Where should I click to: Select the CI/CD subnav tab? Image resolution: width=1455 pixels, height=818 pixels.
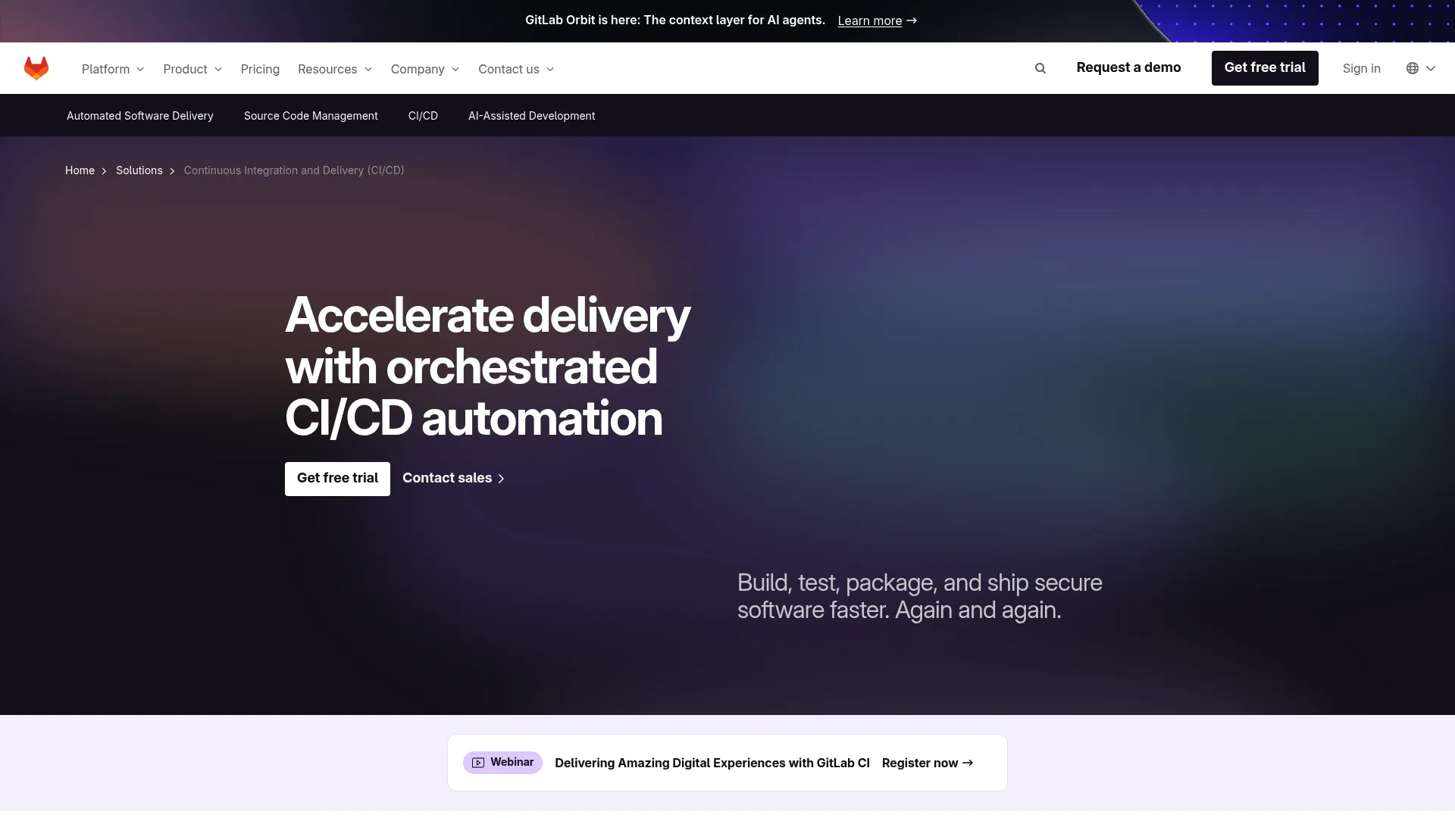point(423,116)
